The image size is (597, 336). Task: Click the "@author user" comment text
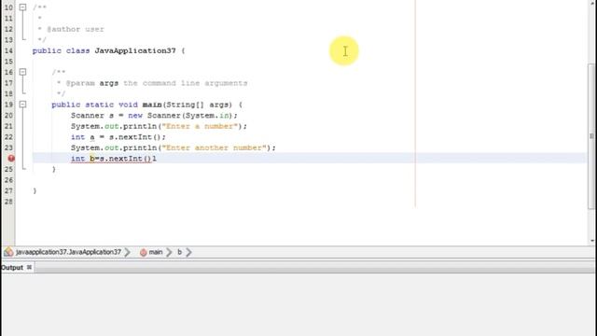click(x=75, y=29)
